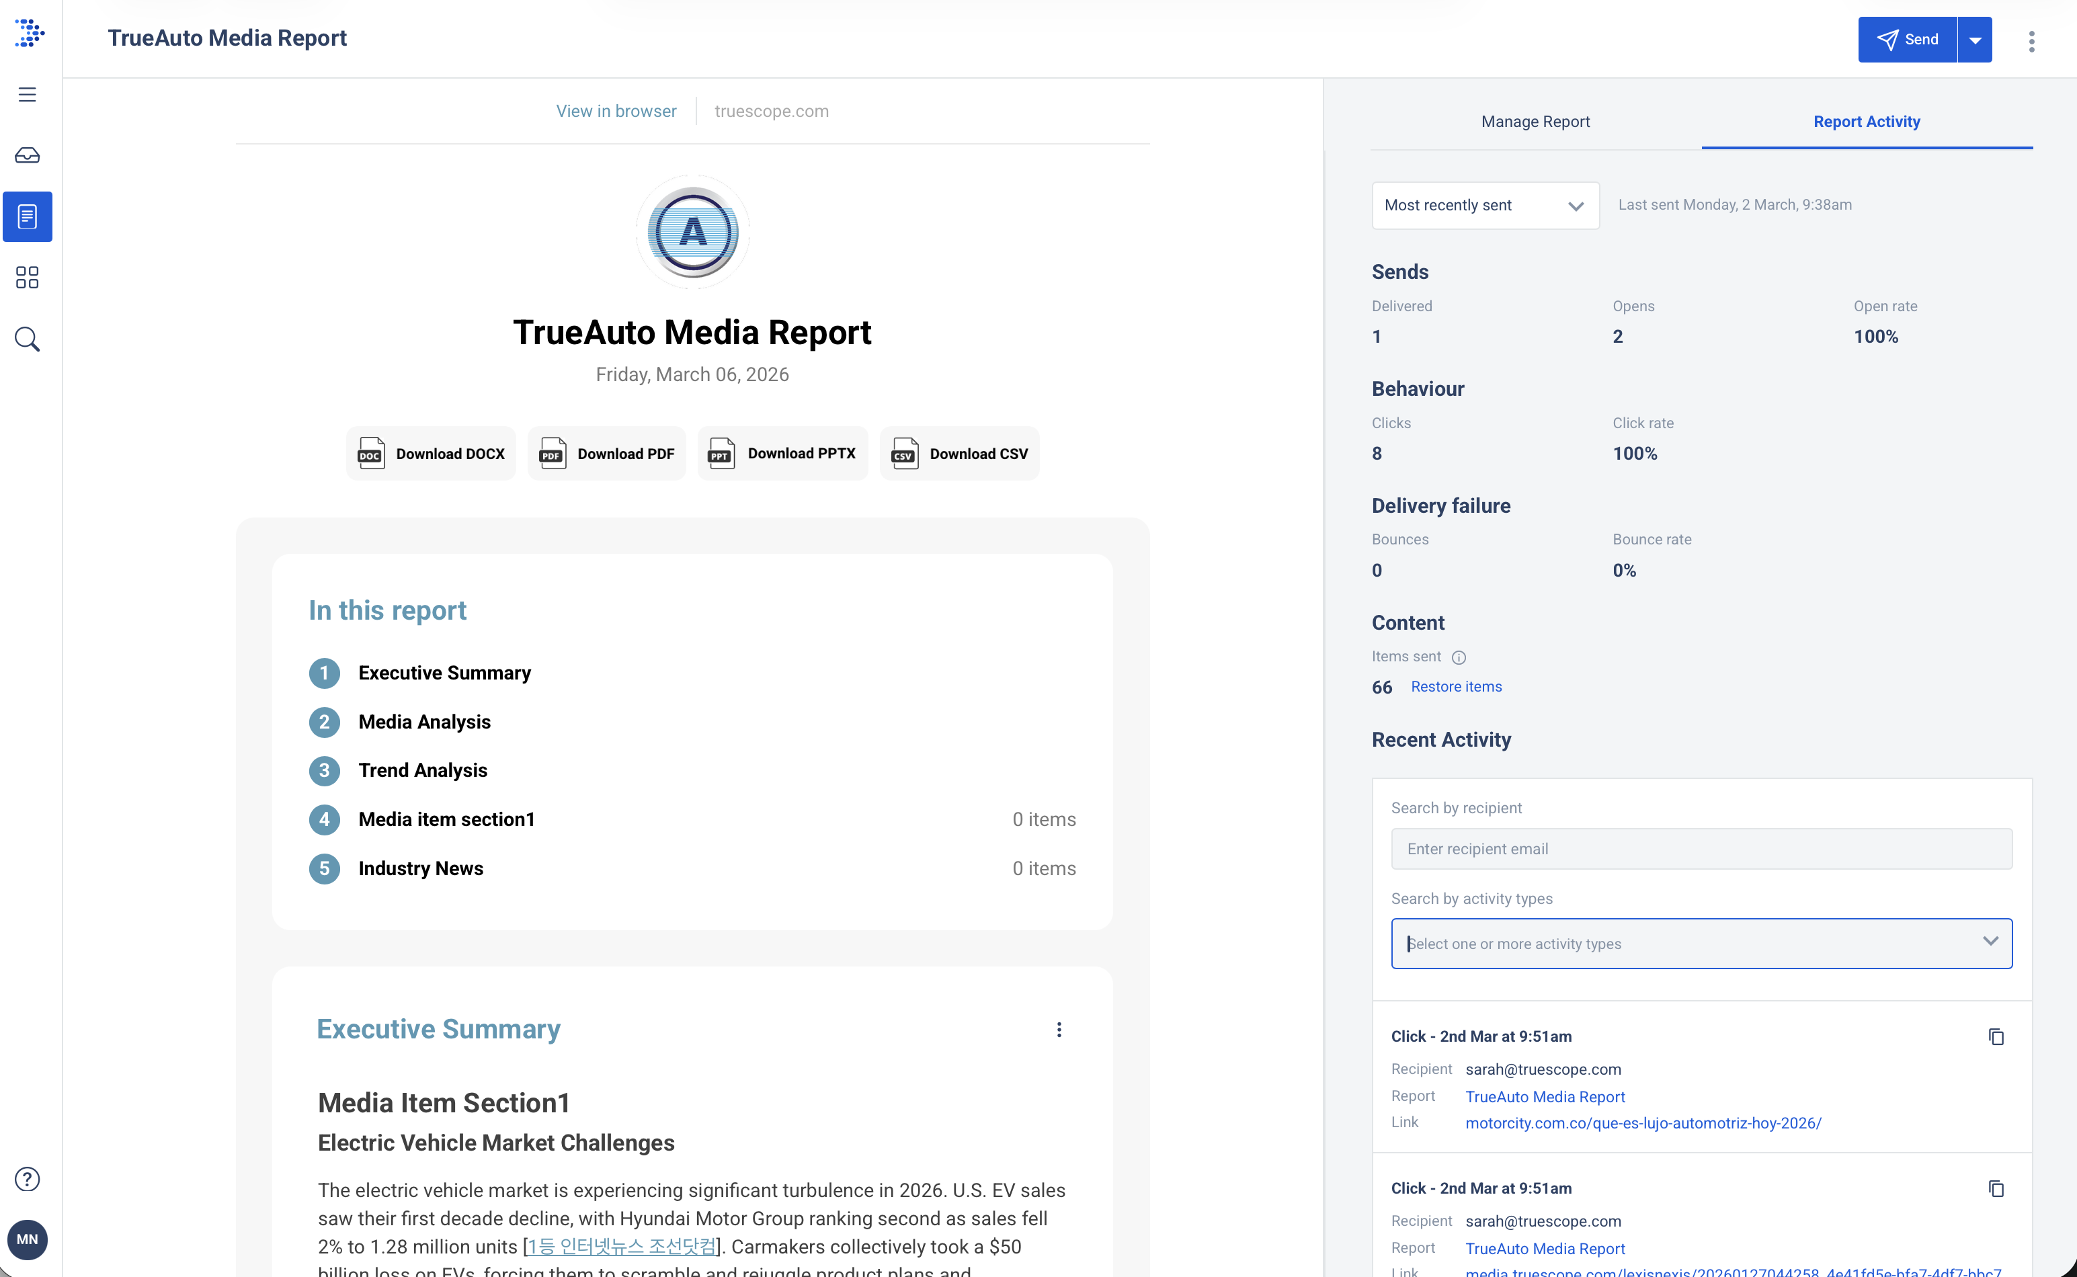The width and height of the screenshot is (2077, 1277).
Task: Open the Most recently sent dropdown
Action: [x=1485, y=205]
